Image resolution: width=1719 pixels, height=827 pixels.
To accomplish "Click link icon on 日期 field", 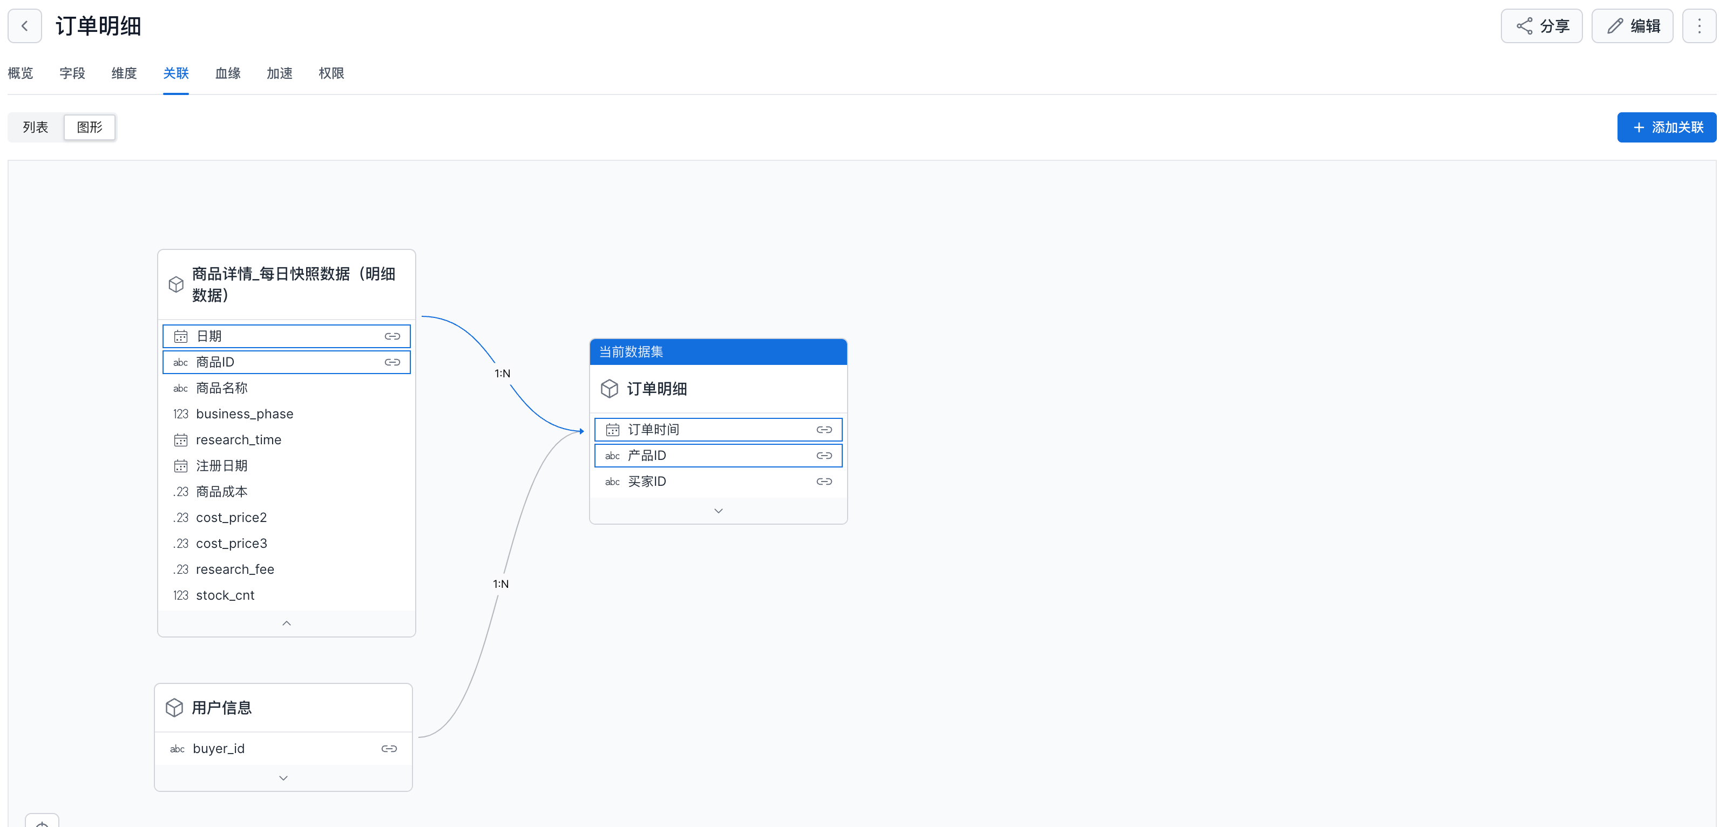I will click(392, 336).
